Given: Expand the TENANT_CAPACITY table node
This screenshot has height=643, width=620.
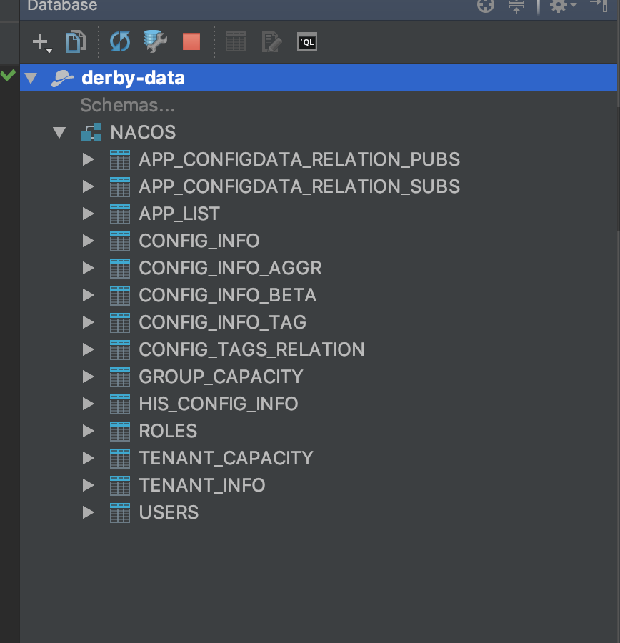Looking at the screenshot, I should click(x=88, y=458).
